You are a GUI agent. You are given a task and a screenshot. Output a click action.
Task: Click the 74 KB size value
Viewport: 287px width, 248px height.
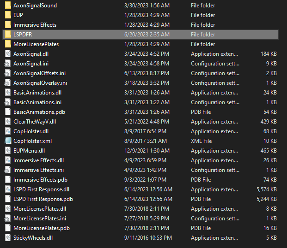pyautogui.click(x=270, y=180)
